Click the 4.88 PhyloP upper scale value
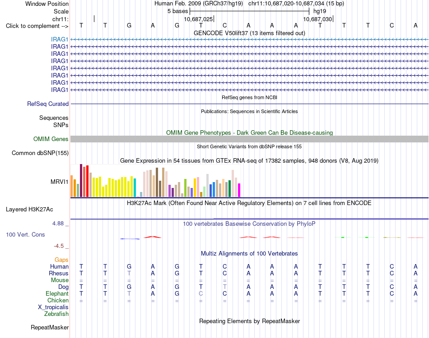The image size is (429, 338). point(58,224)
